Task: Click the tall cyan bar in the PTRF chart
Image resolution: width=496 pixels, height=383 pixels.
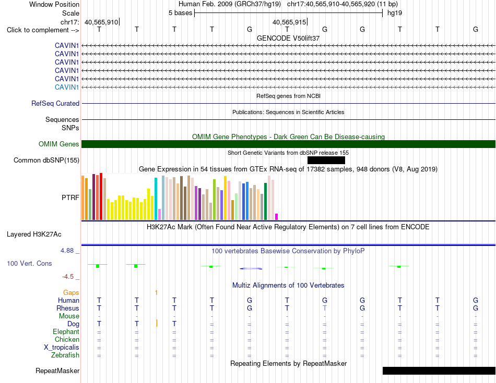Action: point(156,199)
